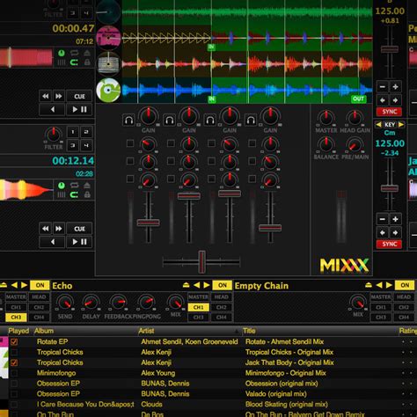Check channel 4 low EQ kill box

pos(252,179)
